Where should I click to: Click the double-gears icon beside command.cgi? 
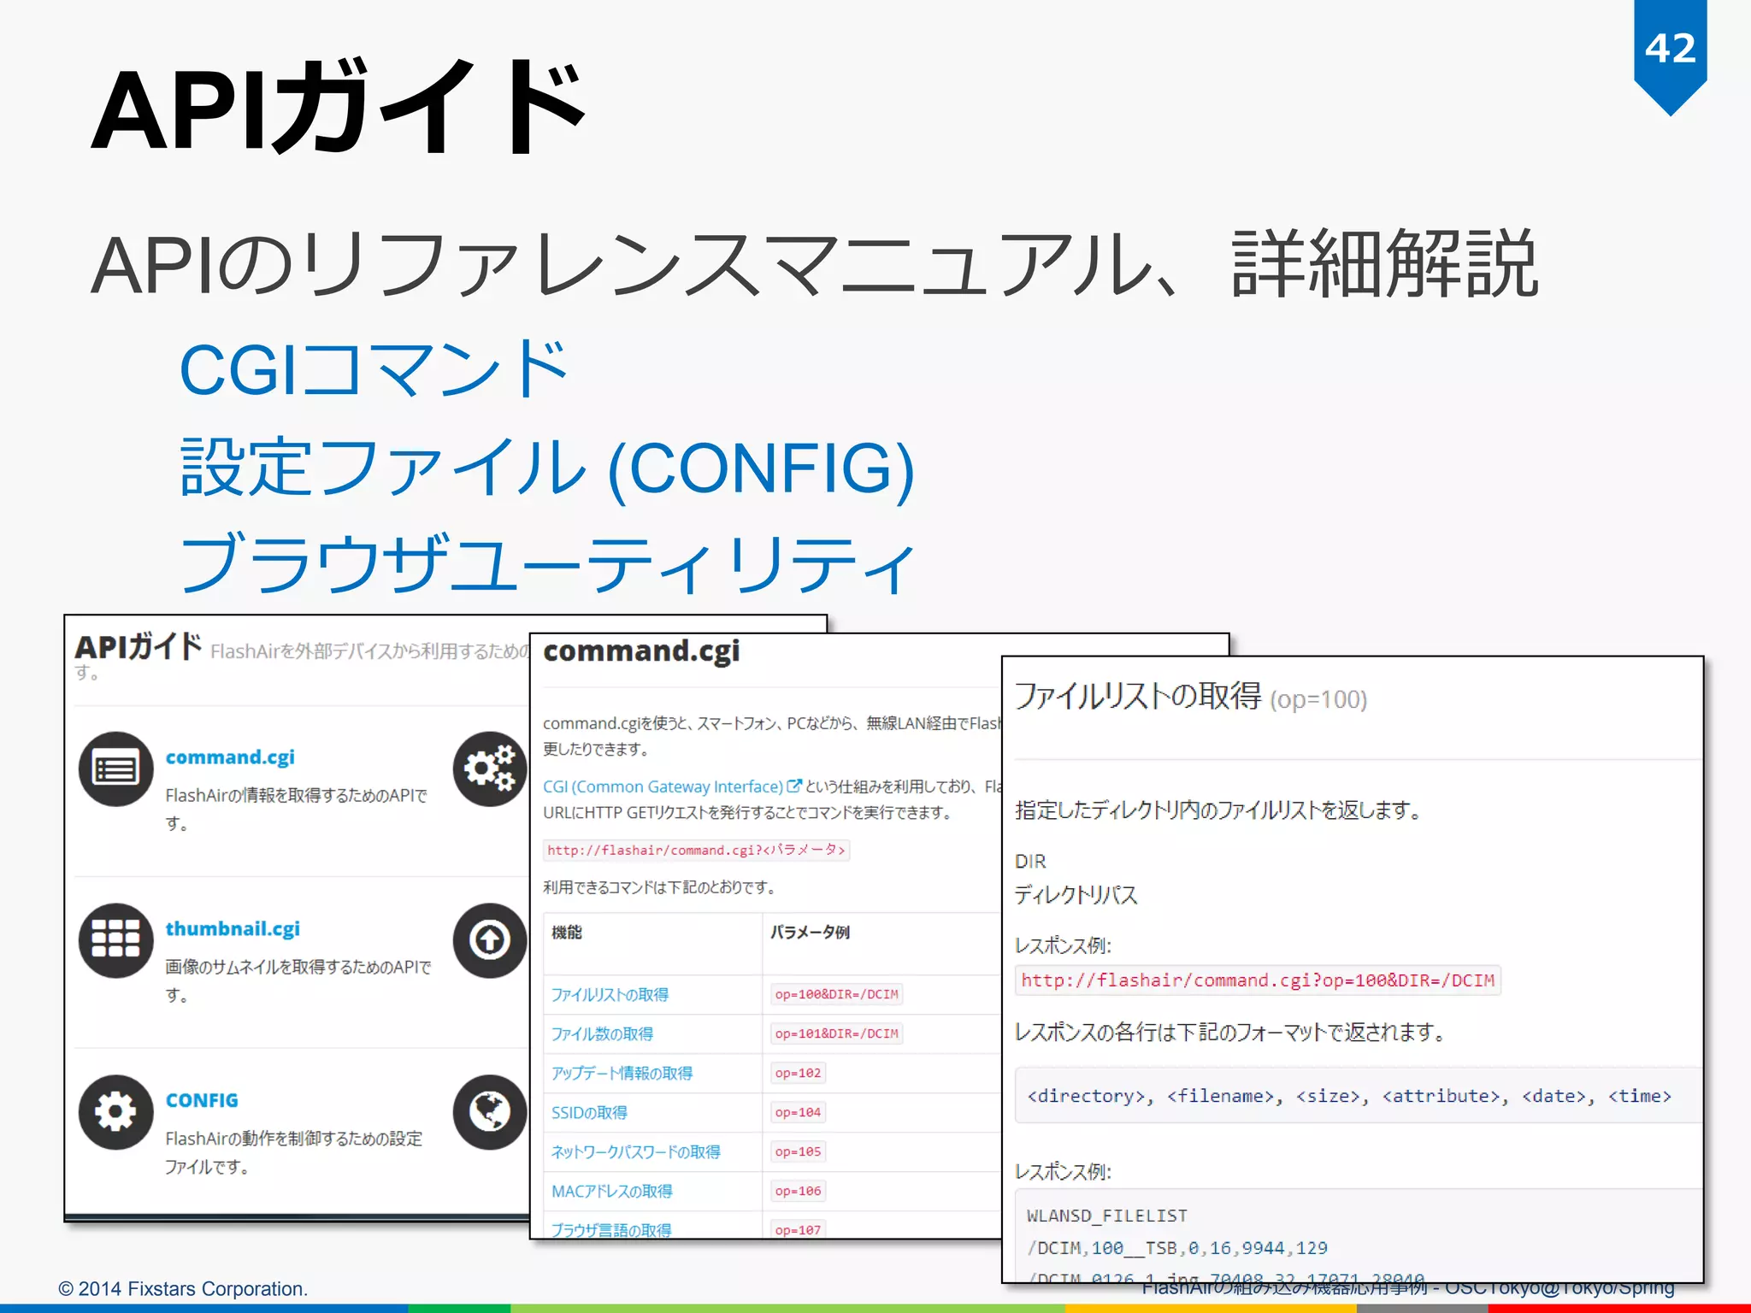[x=490, y=769]
